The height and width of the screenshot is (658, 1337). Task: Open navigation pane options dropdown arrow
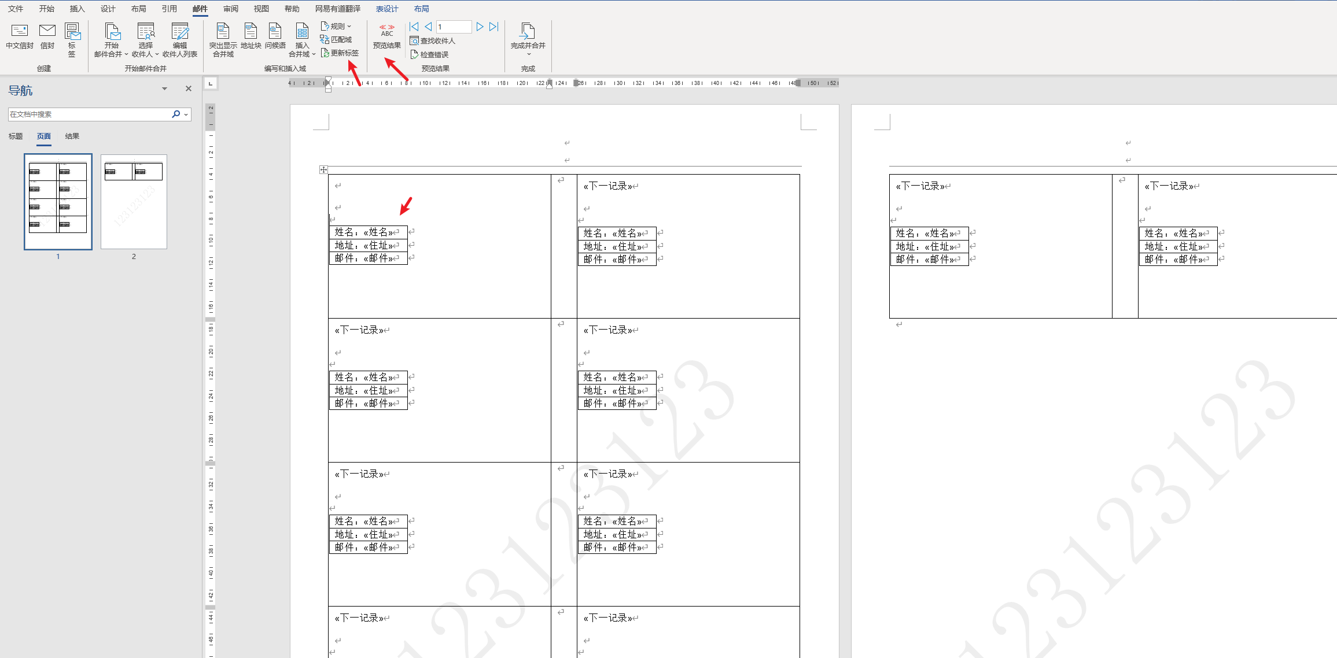164,88
